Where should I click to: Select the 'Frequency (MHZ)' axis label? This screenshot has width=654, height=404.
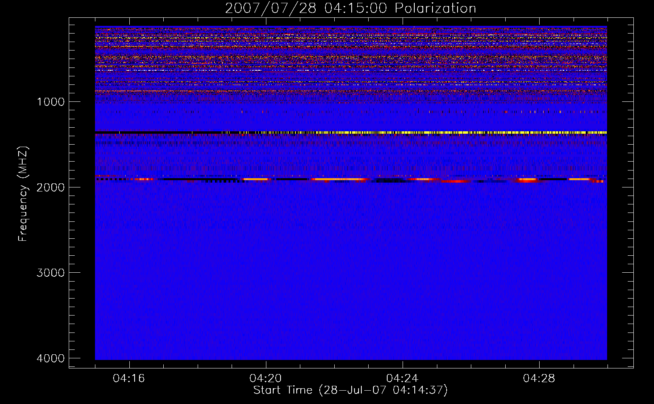point(23,194)
